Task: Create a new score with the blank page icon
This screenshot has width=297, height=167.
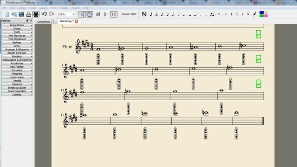Action: pyautogui.click(x=7, y=14)
